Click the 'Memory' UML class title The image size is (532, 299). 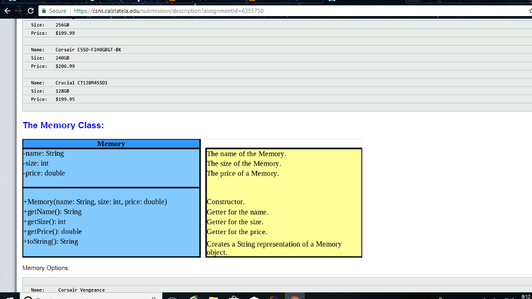[111, 144]
